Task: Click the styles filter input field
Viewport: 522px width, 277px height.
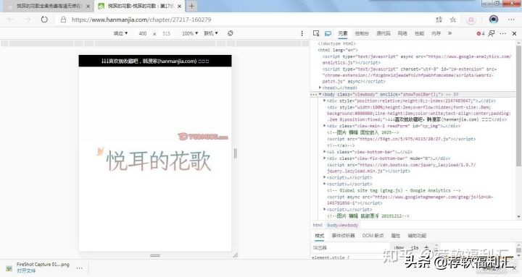Action: pos(350,247)
